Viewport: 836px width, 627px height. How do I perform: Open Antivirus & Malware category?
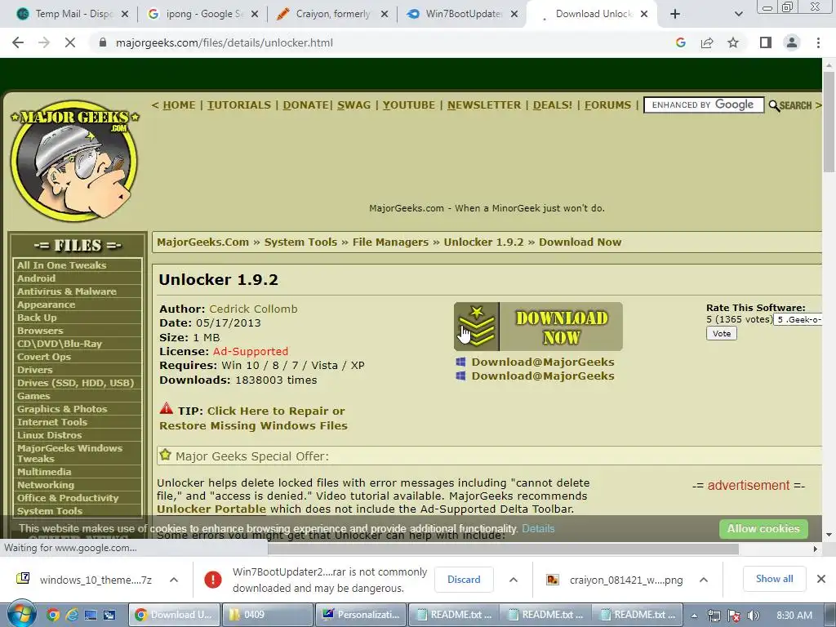(x=67, y=291)
